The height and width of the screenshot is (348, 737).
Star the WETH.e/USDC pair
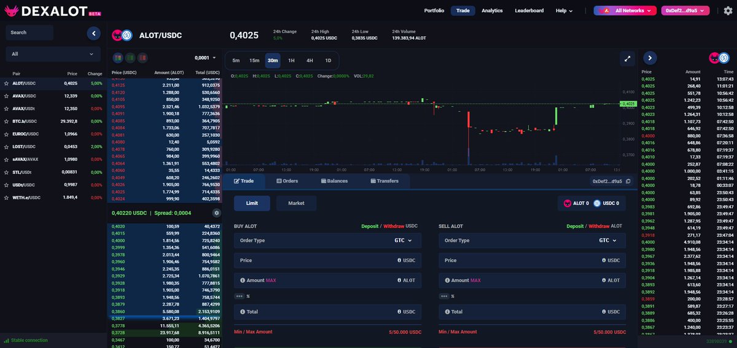[6, 198]
